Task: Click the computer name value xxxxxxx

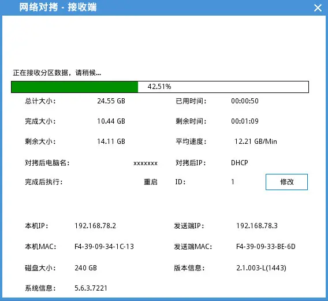Action: [x=146, y=163]
